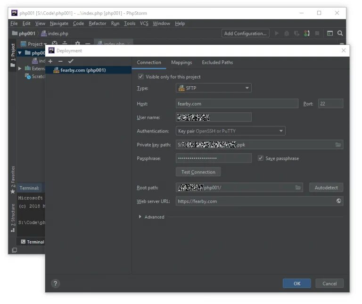Click the scroll-from-source target icon in Project panel
This screenshot has width=362, height=304.
(x=55, y=43)
